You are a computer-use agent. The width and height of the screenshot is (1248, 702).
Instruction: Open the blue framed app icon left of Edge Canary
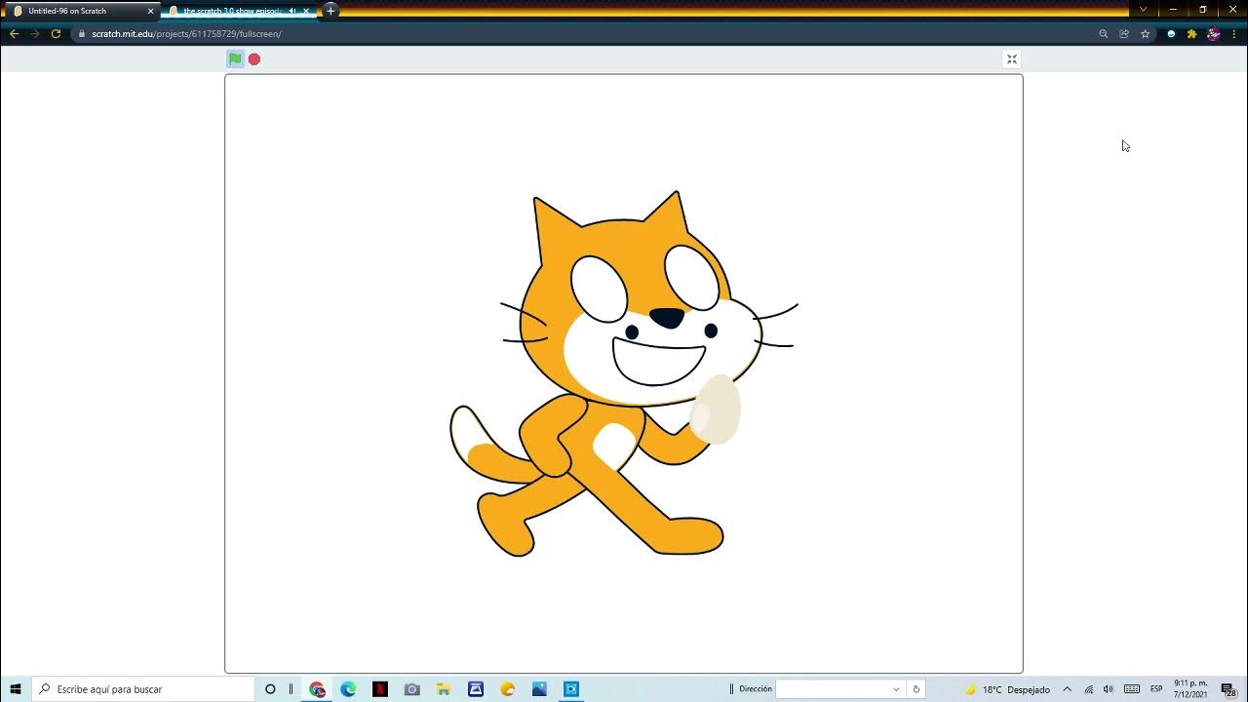pos(476,689)
